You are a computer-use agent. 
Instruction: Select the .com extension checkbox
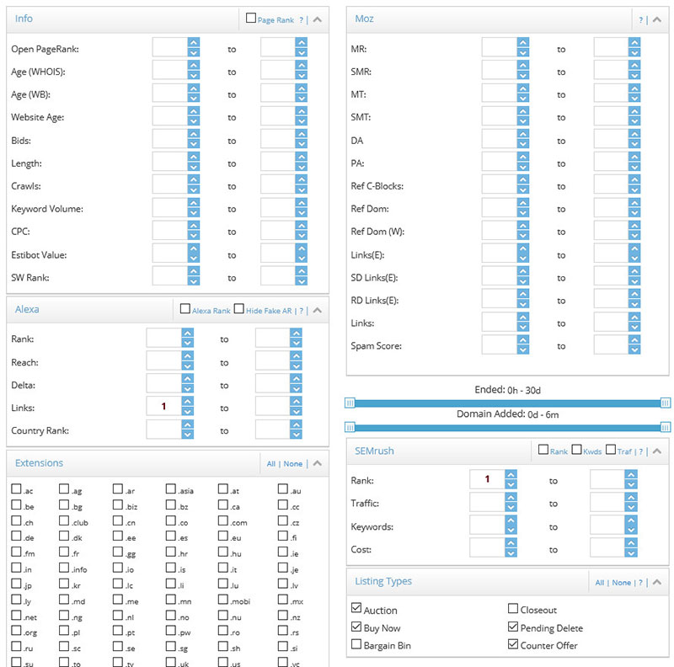[223, 520]
